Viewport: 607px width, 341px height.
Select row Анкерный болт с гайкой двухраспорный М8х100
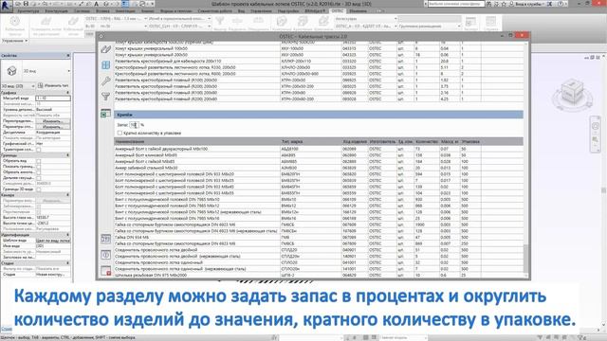pyautogui.click(x=319, y=149)
